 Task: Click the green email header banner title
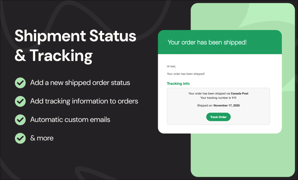point(207,42)
